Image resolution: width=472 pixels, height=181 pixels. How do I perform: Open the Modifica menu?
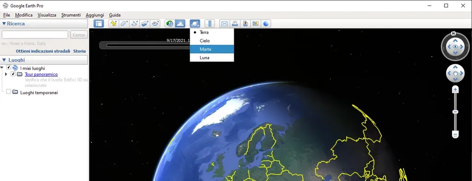tap(24, 15)
